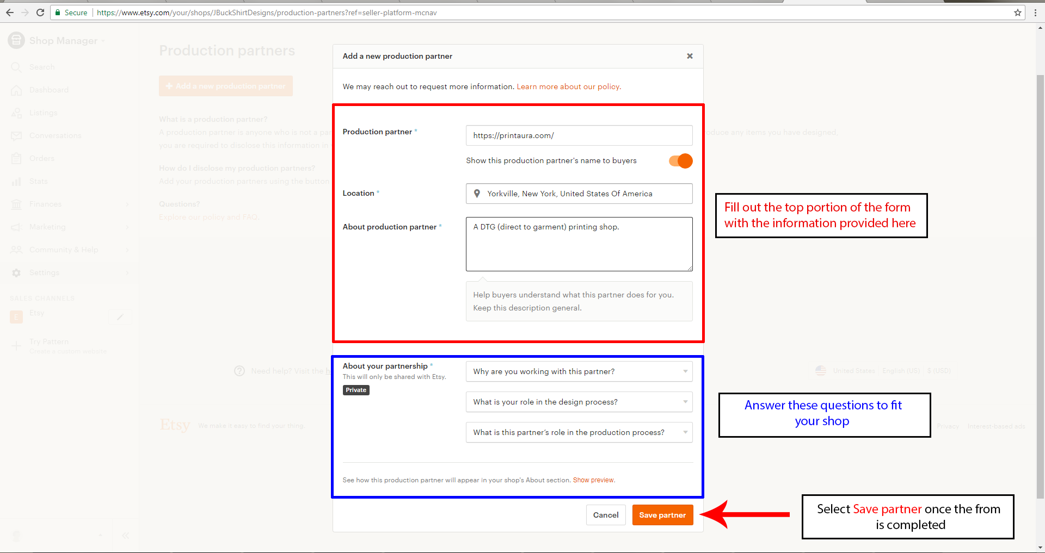The height and width of the screenshot is (553, 1045).
Task: Click the Location input field
Action: click(579, 194)
